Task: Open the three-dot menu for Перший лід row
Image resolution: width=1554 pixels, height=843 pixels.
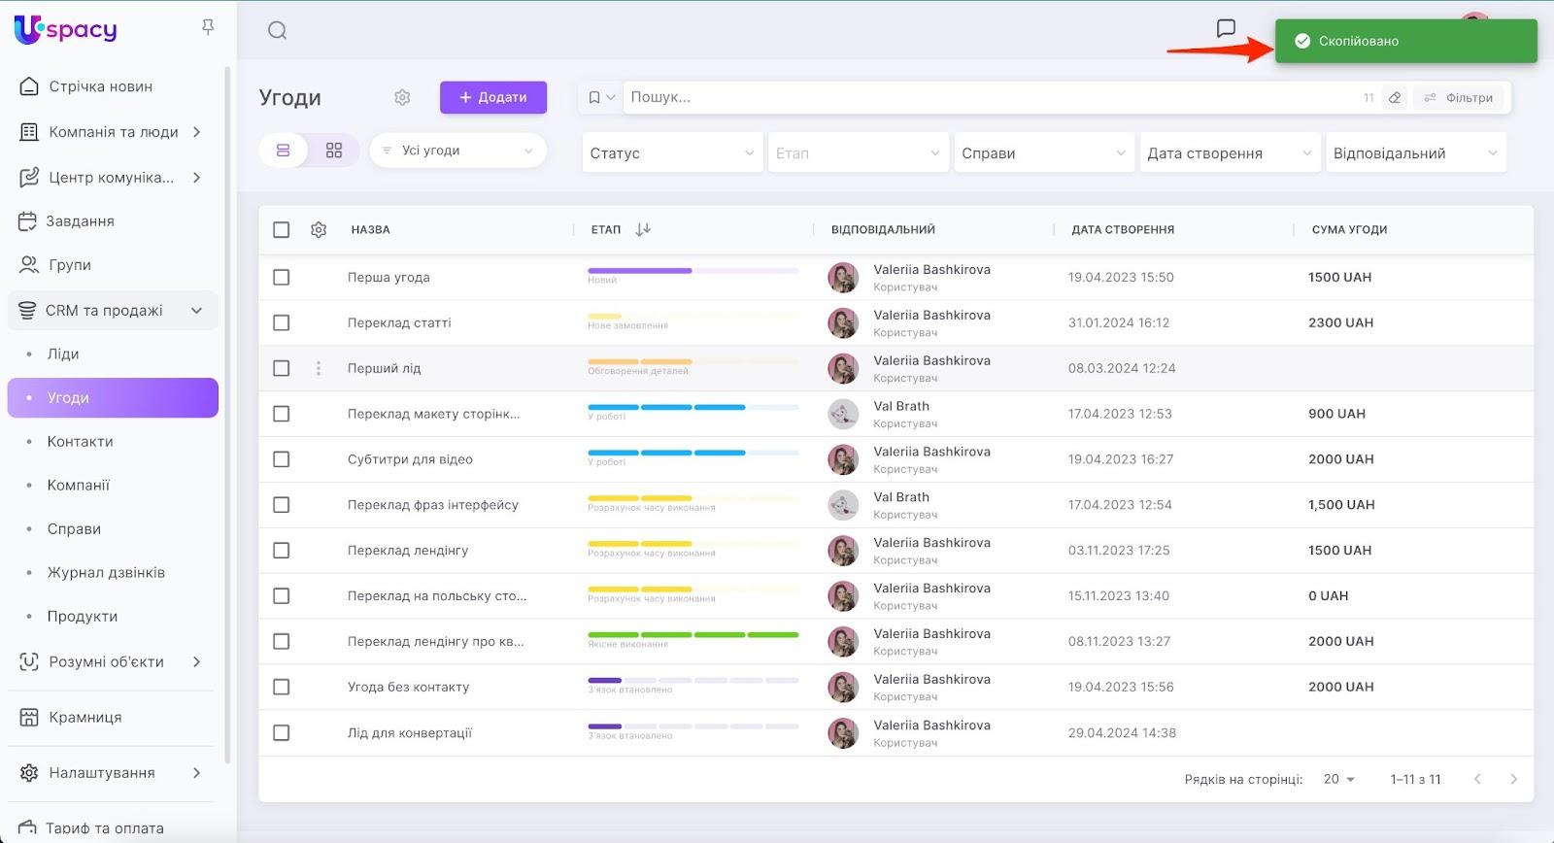Action: [x=319, y=368]
